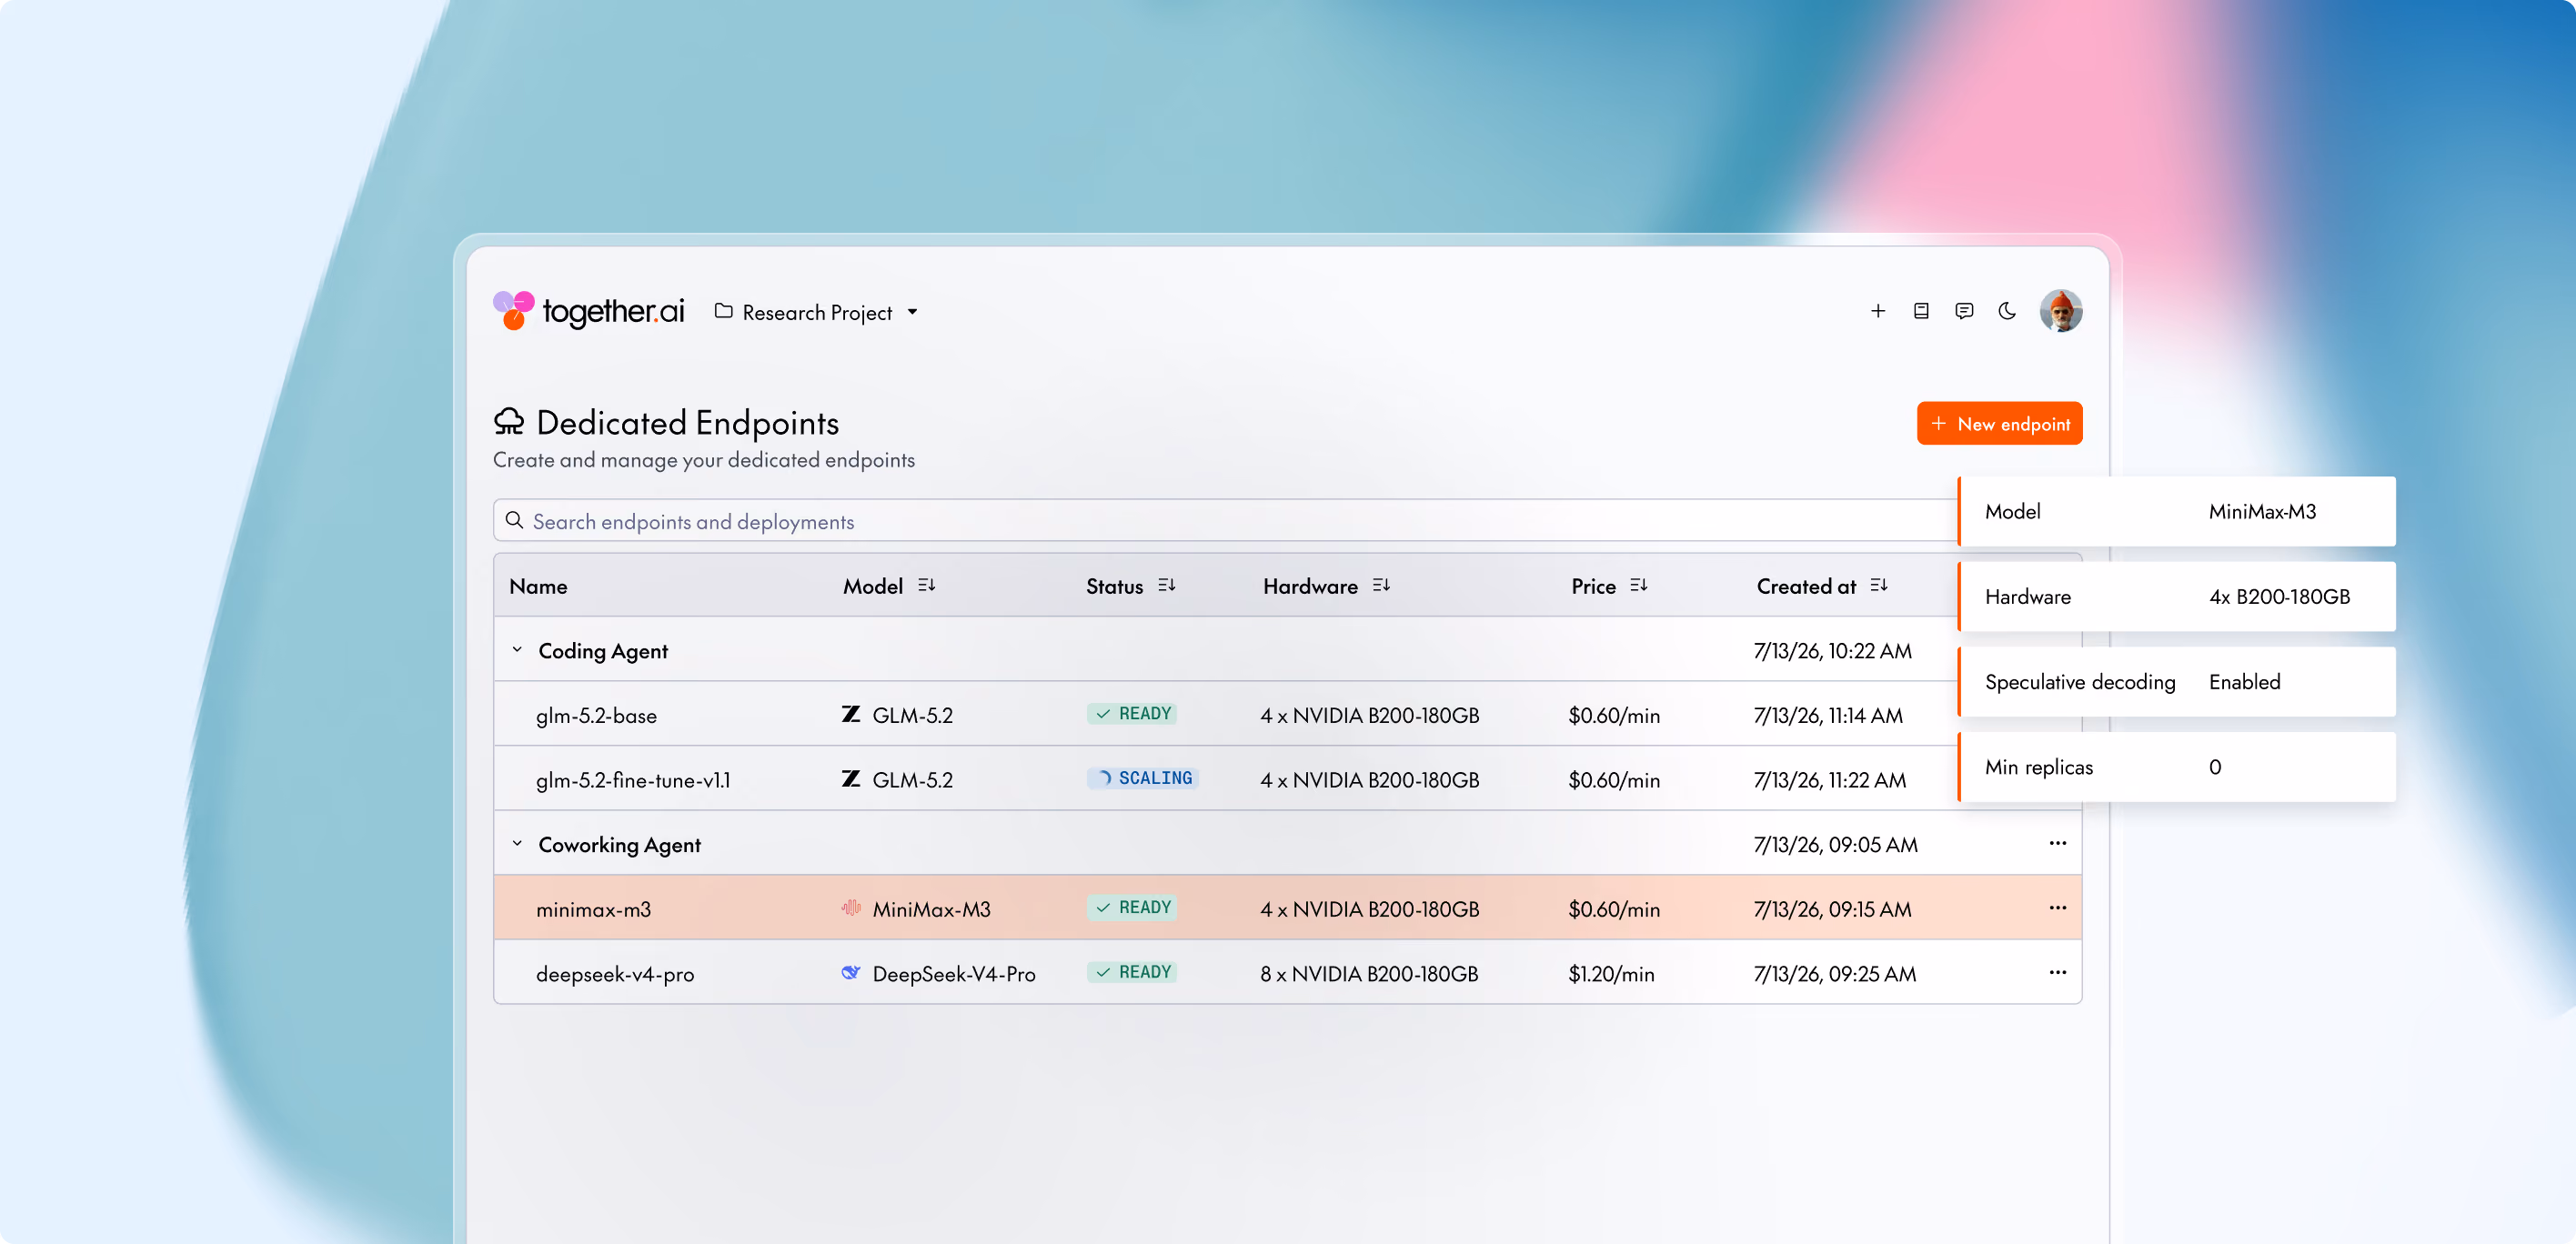This screenshot has height=1244, width=2576.
Task: Open the feedback chat icon
Action: tap(1964, 311)
